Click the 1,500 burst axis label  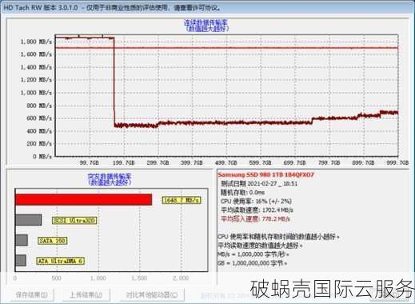coord(139,278)
